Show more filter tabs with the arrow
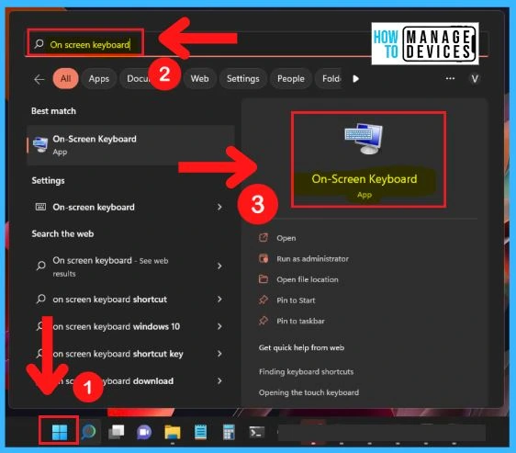 pos(355,79)
